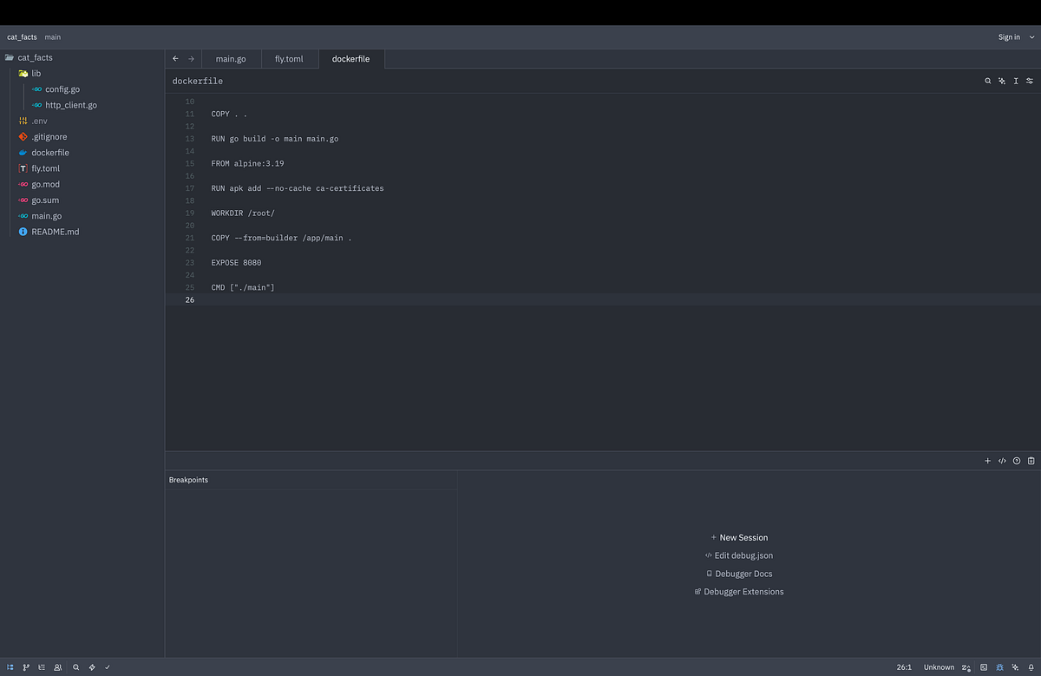Click dockerfile breadcrumb path

(198, 81)
